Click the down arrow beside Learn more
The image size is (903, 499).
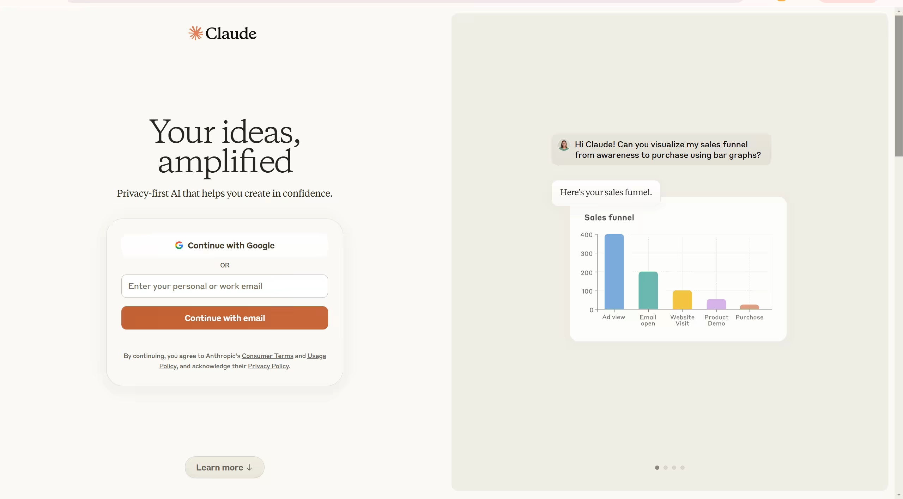click(249, 467)
